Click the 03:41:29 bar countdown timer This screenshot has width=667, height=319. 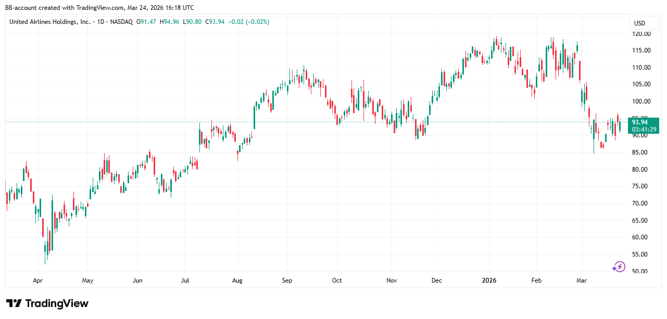coord(644,129)
